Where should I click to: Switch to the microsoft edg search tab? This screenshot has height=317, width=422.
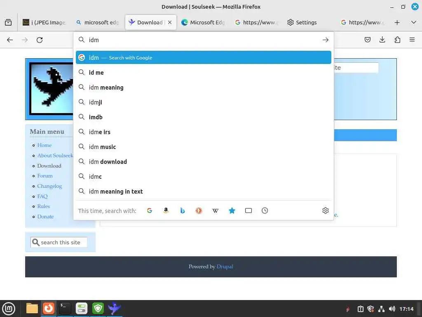click(x=97, y=22)
